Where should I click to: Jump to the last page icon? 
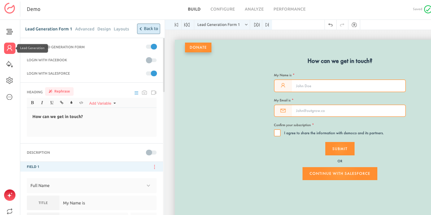(267, 25)
